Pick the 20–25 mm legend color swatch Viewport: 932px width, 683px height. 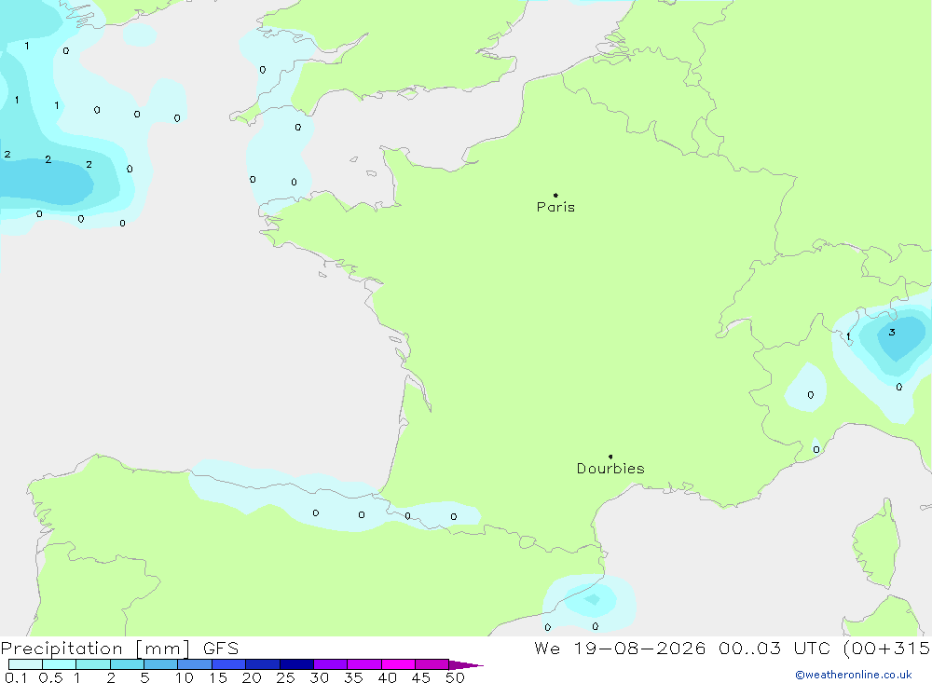(x=263, y=664)
